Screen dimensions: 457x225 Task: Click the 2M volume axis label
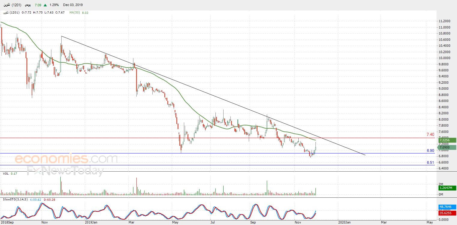pos(441,184)
